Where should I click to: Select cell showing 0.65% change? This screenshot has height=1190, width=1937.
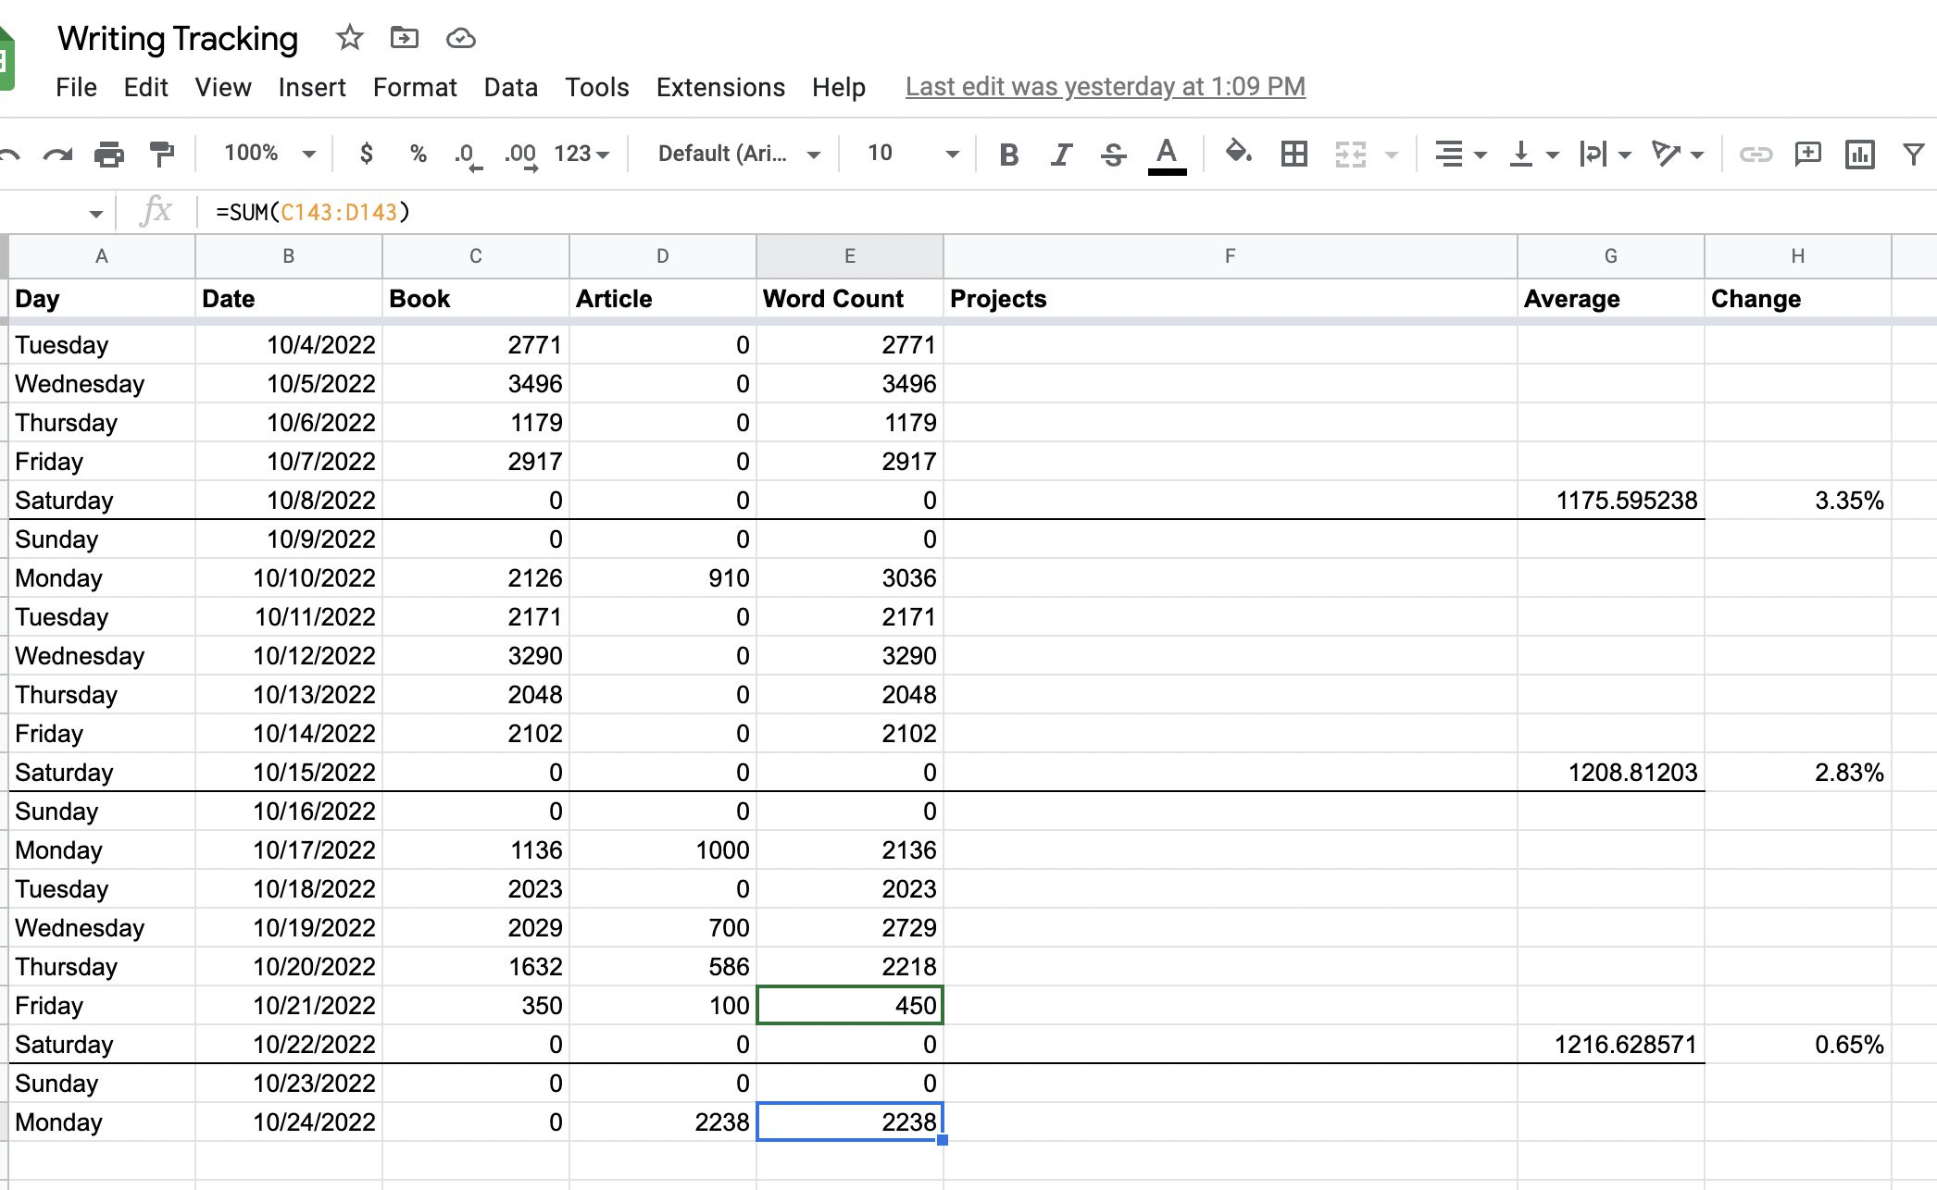[x=1797, y=1045]
